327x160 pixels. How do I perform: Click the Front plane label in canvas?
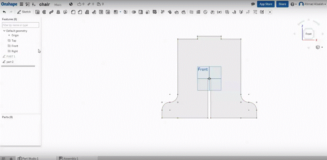203,70
